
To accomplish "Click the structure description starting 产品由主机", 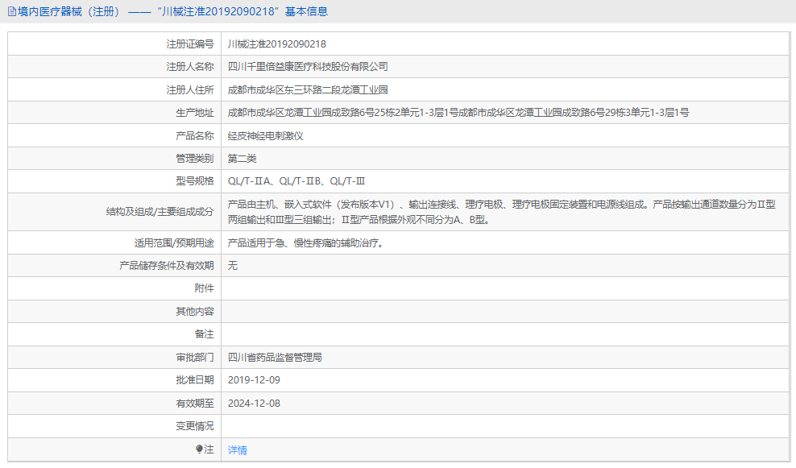I will click(x=502, y=212).
